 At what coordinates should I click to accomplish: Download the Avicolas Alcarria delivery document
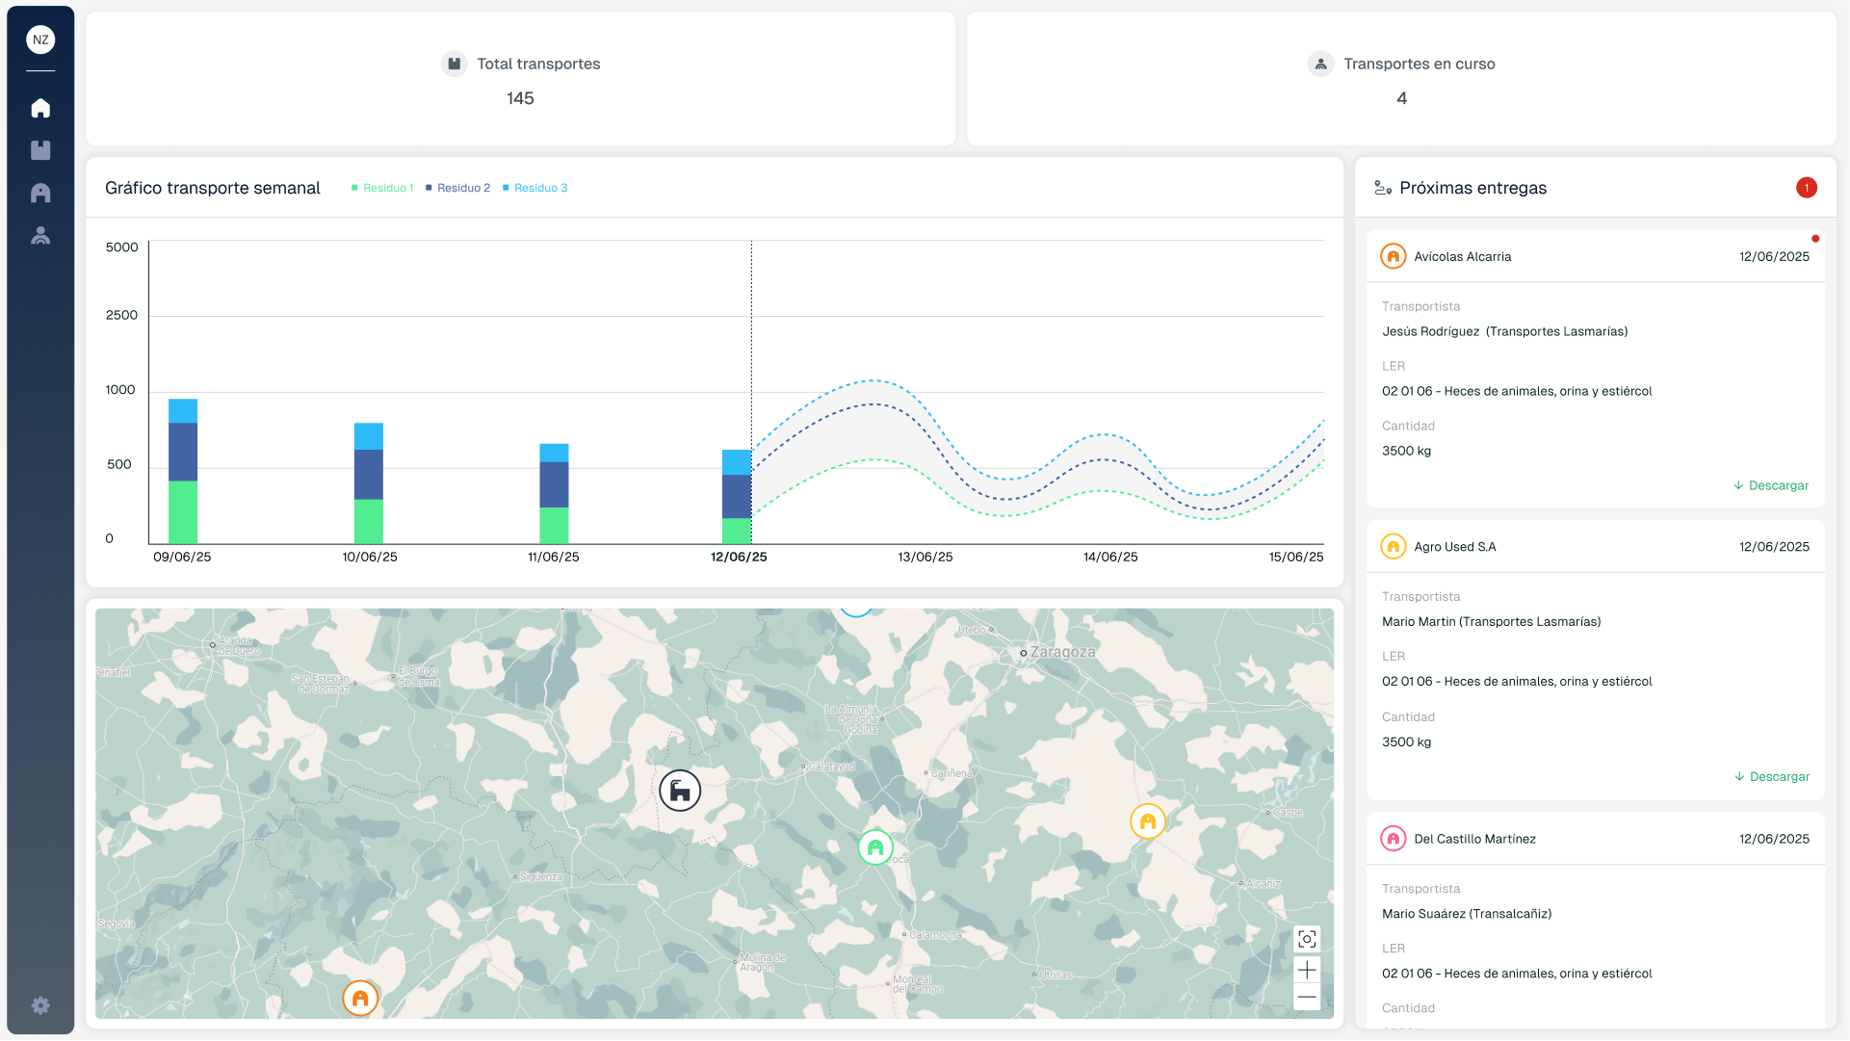point(1771,485)
